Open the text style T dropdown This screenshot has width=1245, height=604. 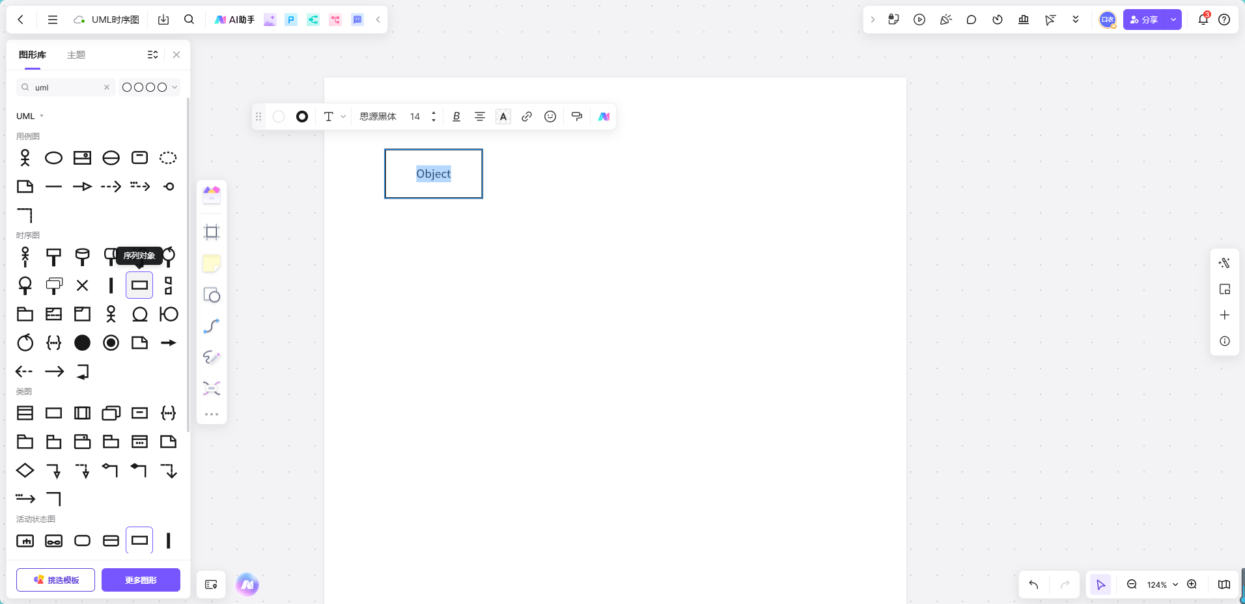334,117
